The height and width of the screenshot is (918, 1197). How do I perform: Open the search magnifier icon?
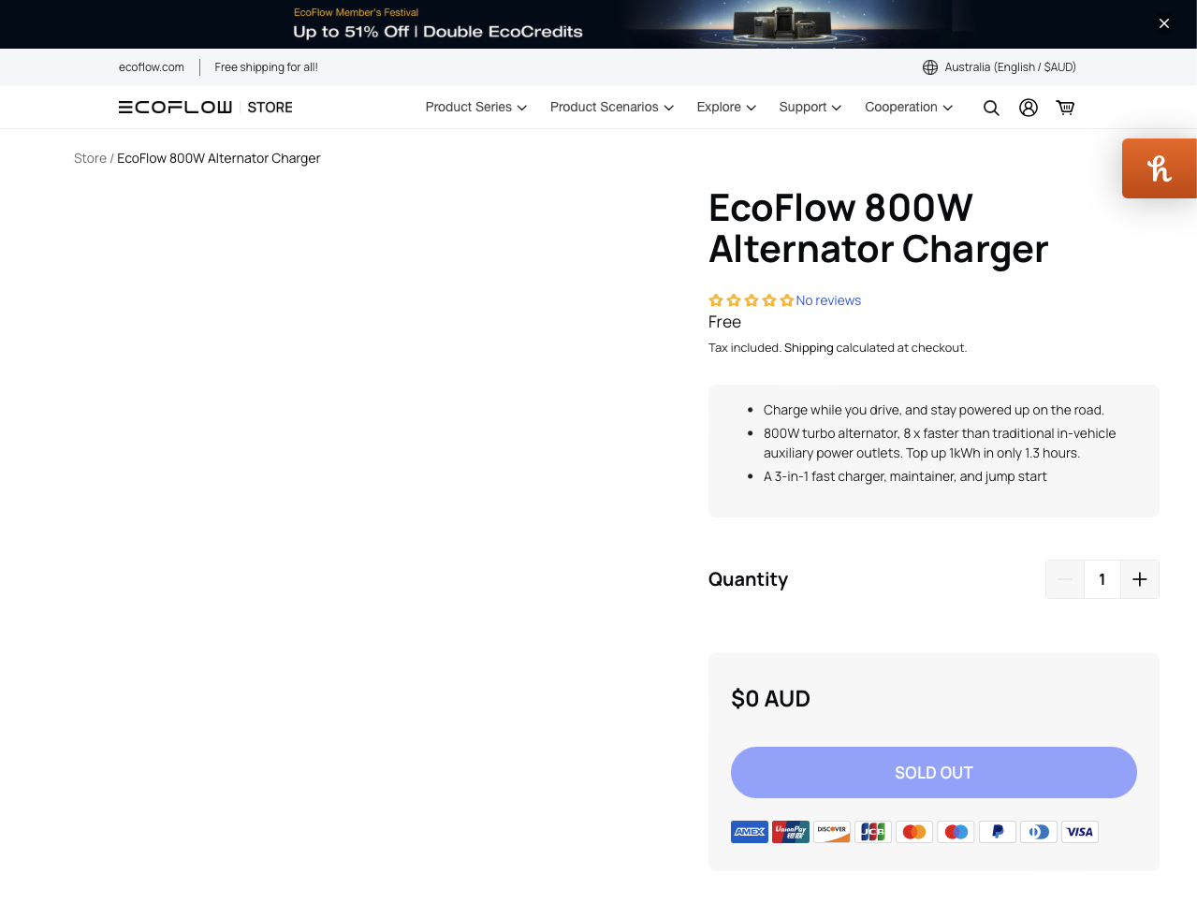coord(991,108)
